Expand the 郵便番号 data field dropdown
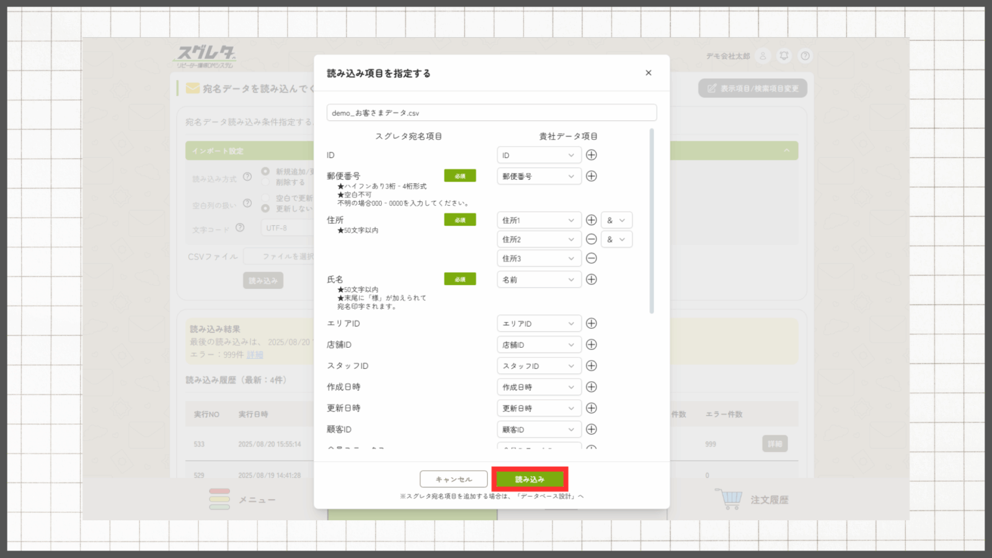 click(x=539, y=176)
